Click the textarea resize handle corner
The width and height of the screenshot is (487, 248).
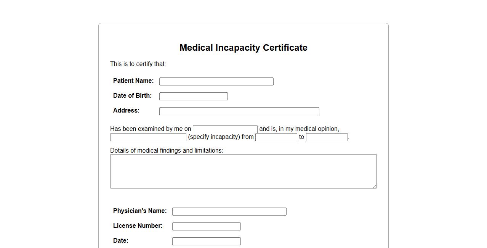click(375, 186)
